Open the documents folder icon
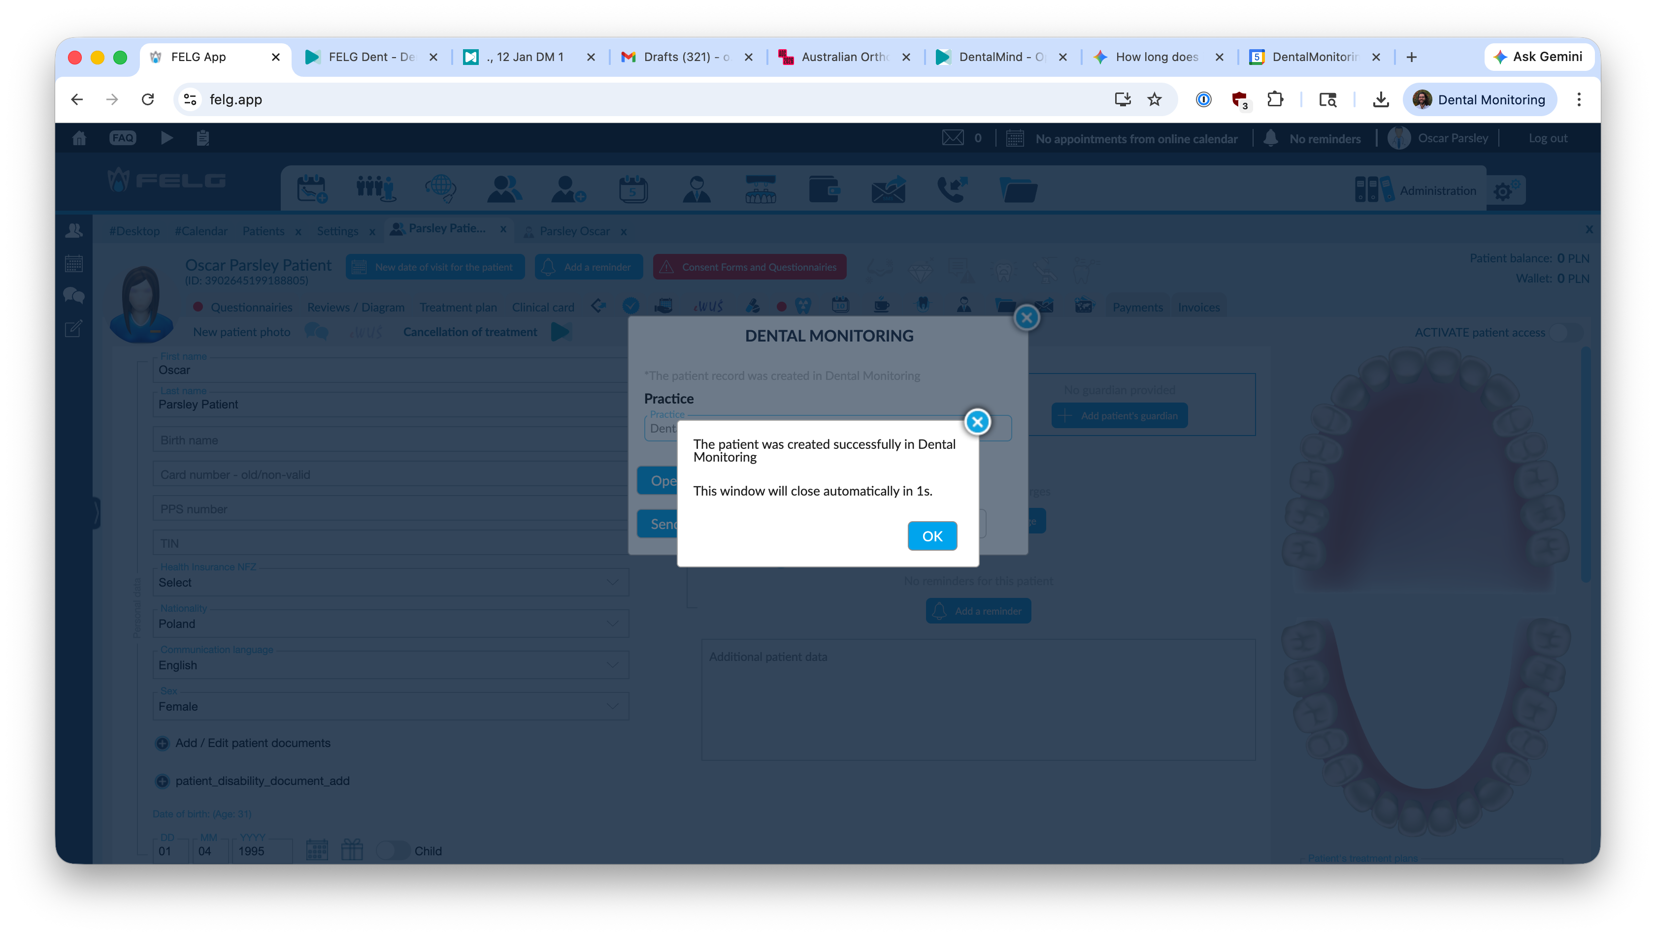 tap(1018, 189)
